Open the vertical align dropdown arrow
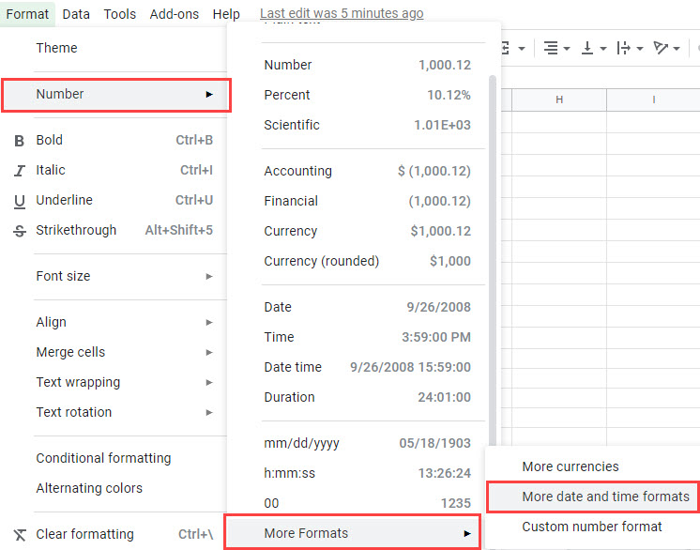The height and width of the screenshot is (550, 700). click(603, 48)
